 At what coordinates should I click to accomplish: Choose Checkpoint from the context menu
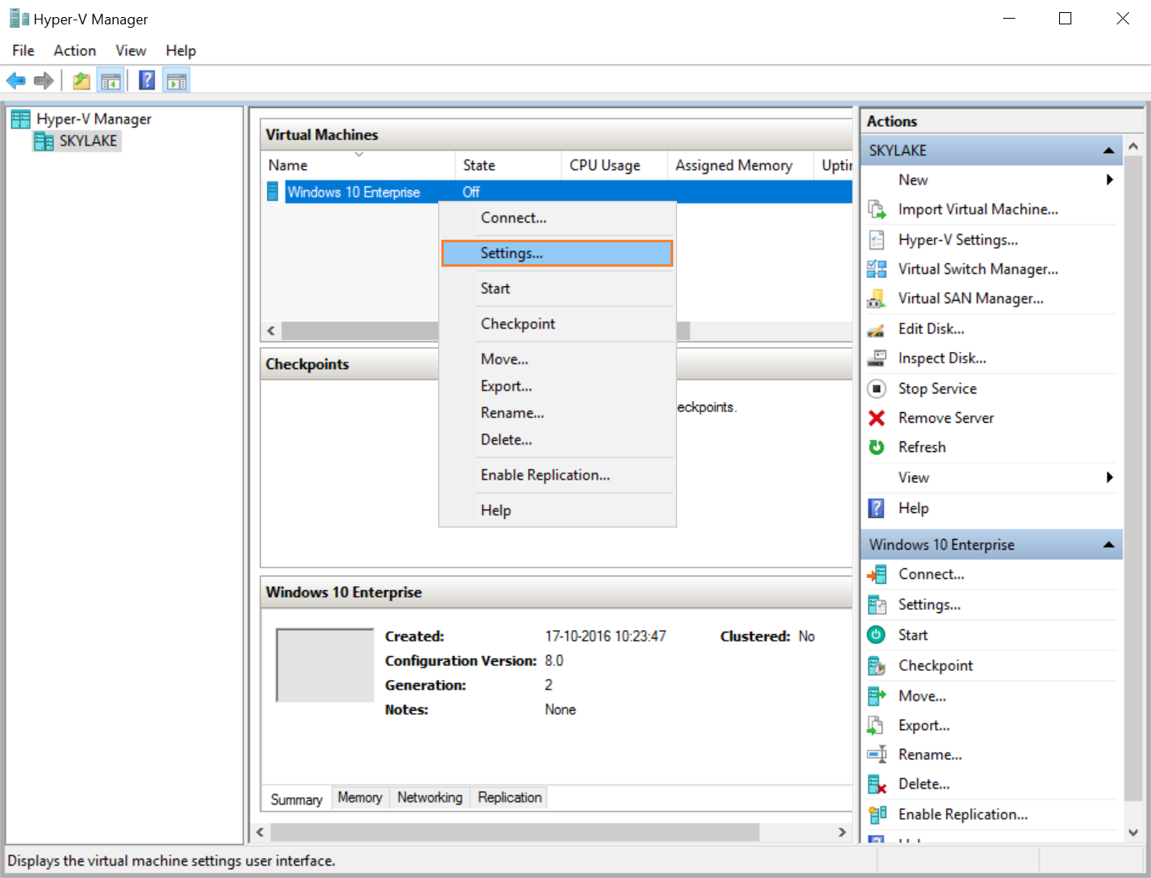557,324
